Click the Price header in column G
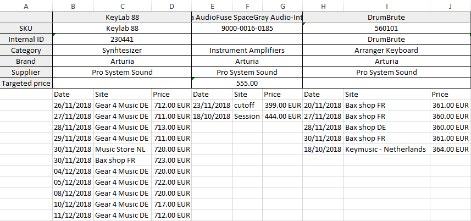 click(282, 95)
